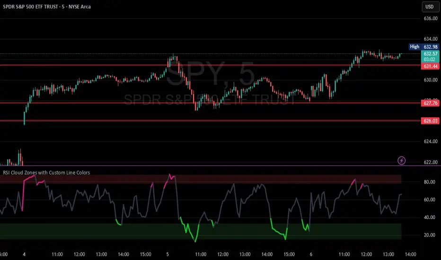Click the red 631.44 price level label
The height and width of the screenshot is (260, 441).
430,66
